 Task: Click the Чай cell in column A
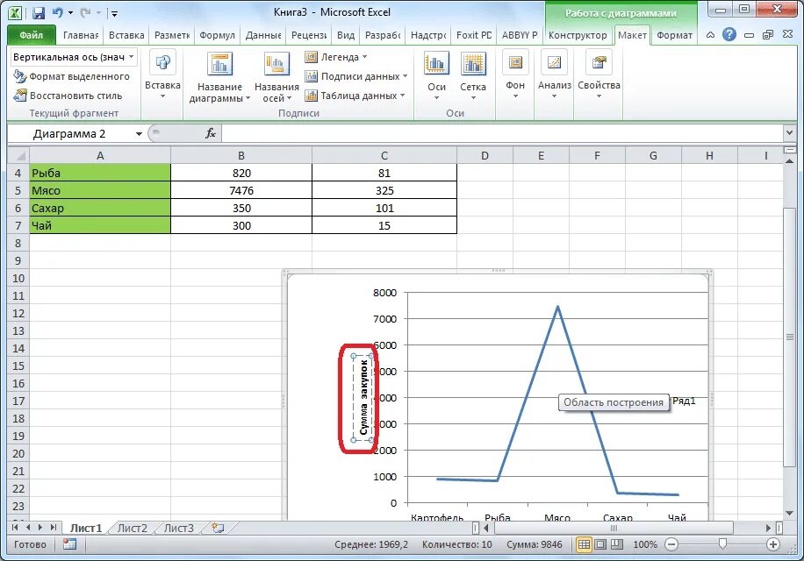point(100,225)
